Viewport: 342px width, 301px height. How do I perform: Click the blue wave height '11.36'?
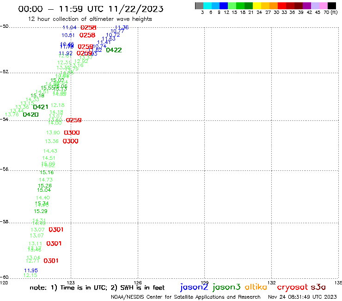tap(122, 27)
